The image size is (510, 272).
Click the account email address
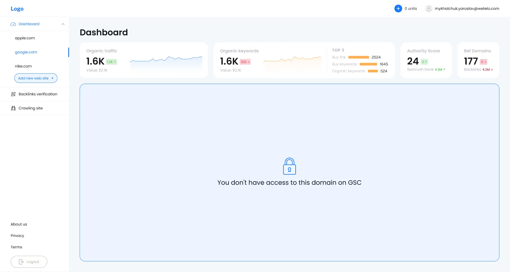[467, 8]
